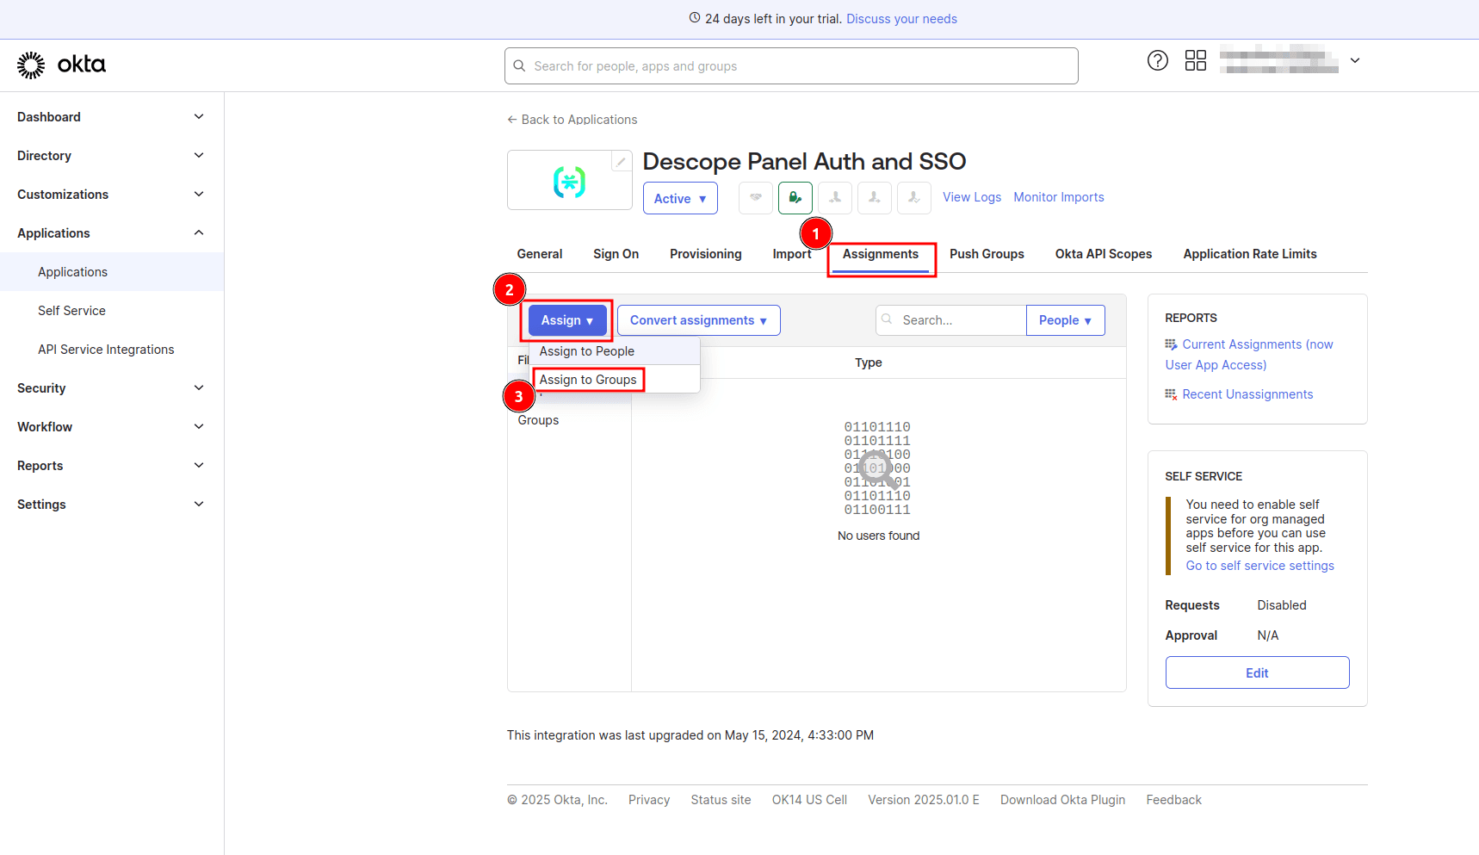Open the Okta API Scopes tab

click(x=1103, y=253)
